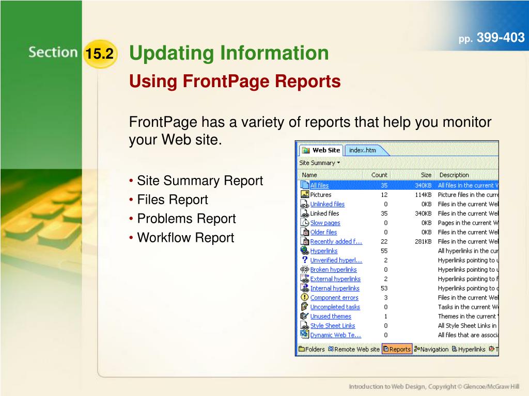Open the Dynamic Web Templates link
Screen dimensions: 529x396
[x=336, y=335]
